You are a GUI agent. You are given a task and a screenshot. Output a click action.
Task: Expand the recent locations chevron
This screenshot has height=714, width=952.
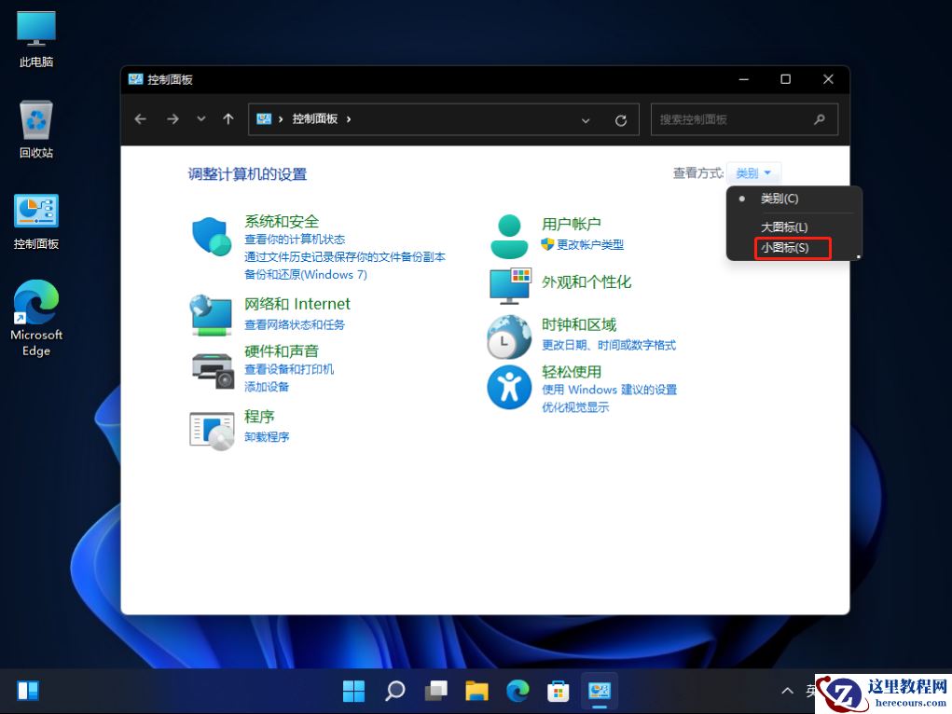click(x=200, y=119)
